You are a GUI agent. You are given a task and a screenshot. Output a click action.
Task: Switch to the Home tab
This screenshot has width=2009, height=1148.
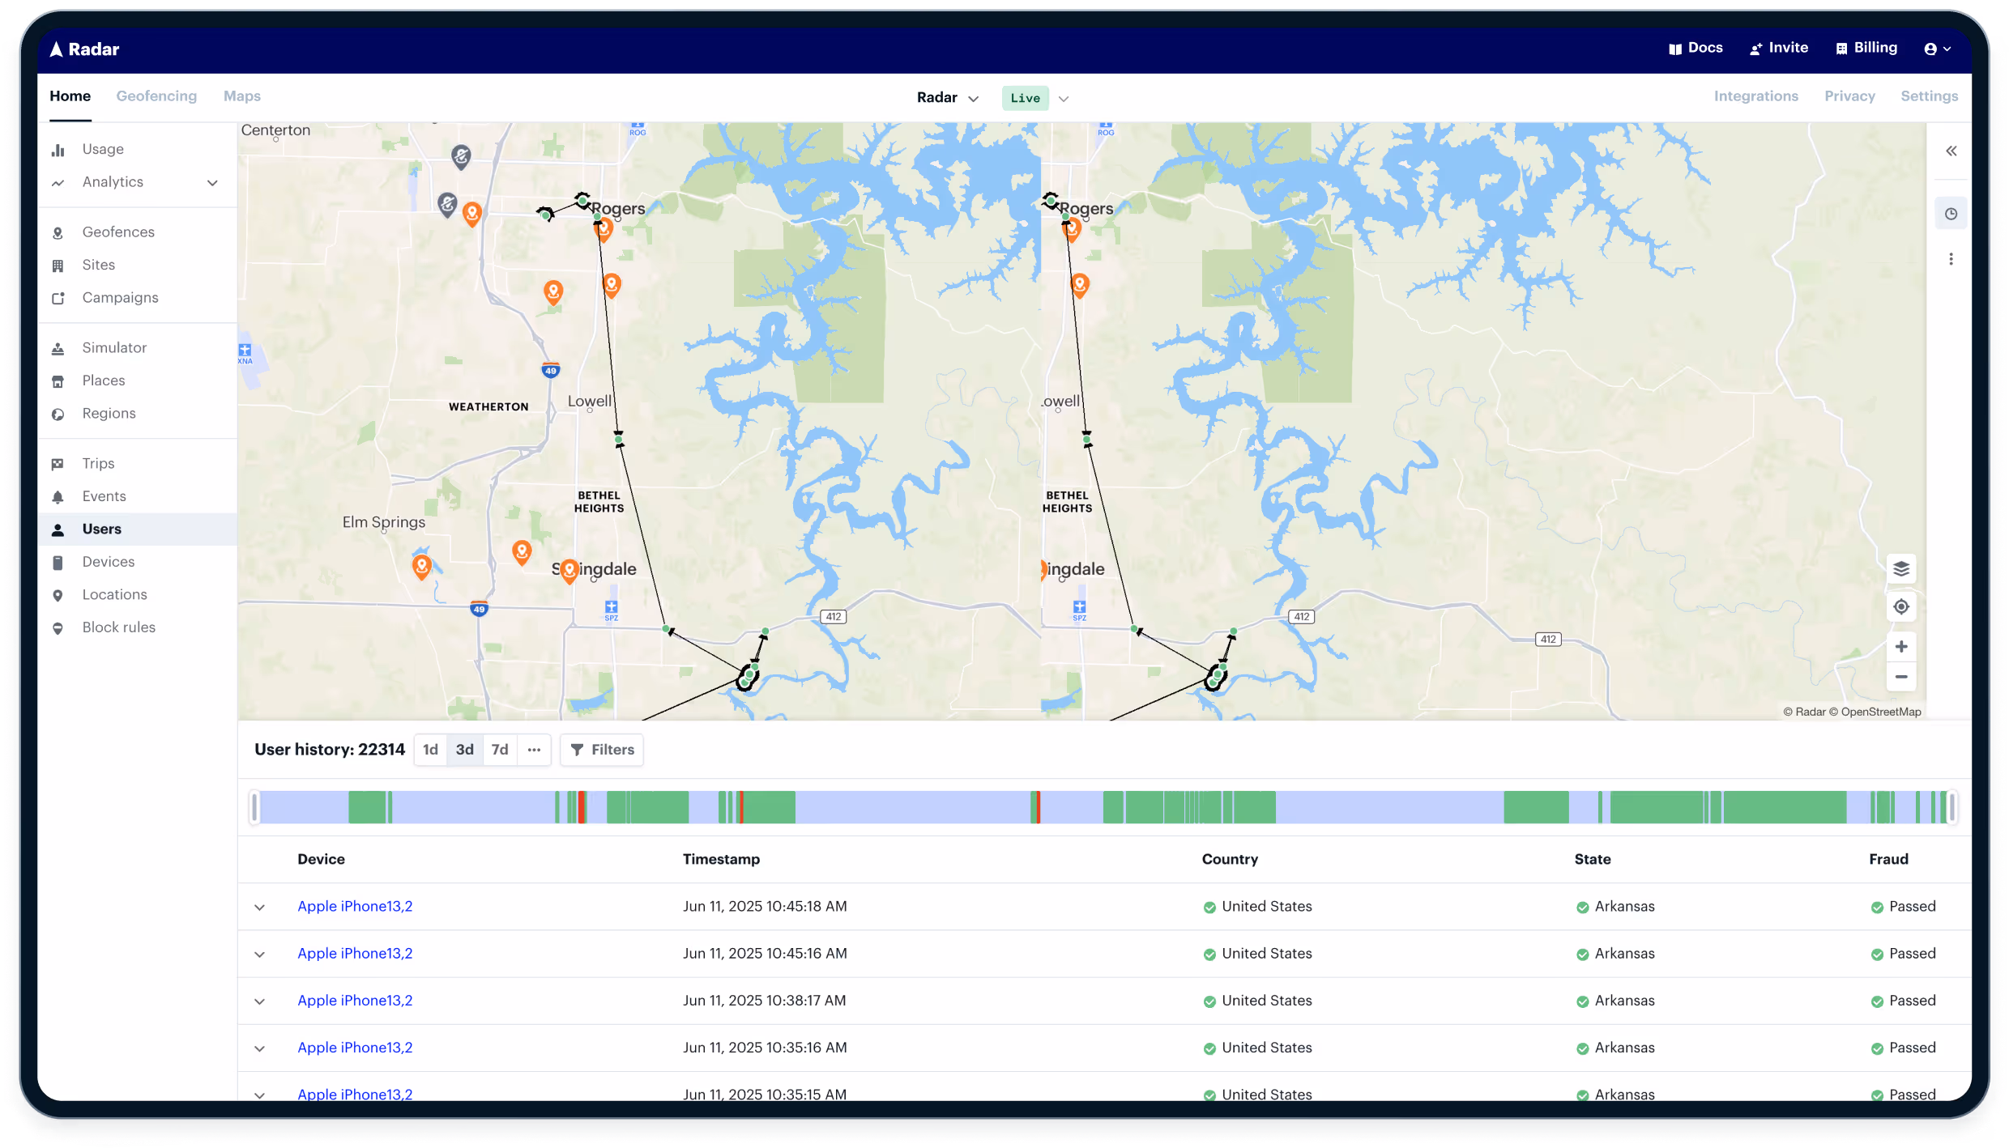tap(70, 96)
